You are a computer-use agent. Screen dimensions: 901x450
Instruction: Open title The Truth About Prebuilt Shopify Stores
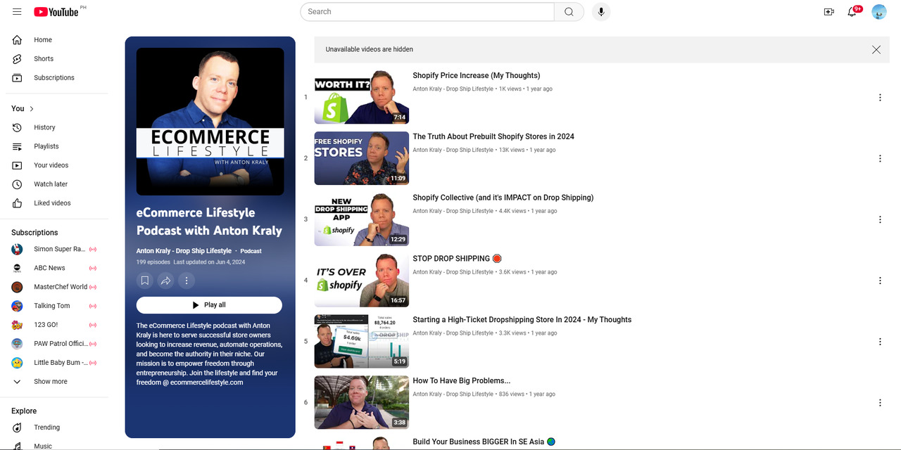point(493,137)
